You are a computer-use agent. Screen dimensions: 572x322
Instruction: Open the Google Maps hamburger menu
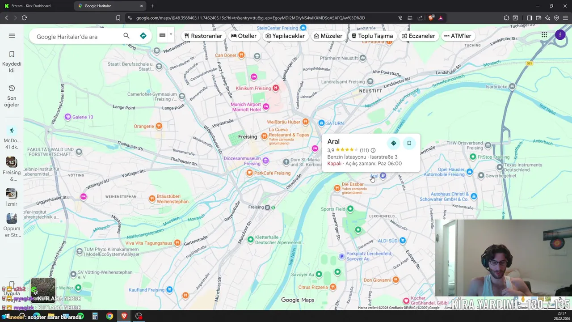(x=12, y=36)
